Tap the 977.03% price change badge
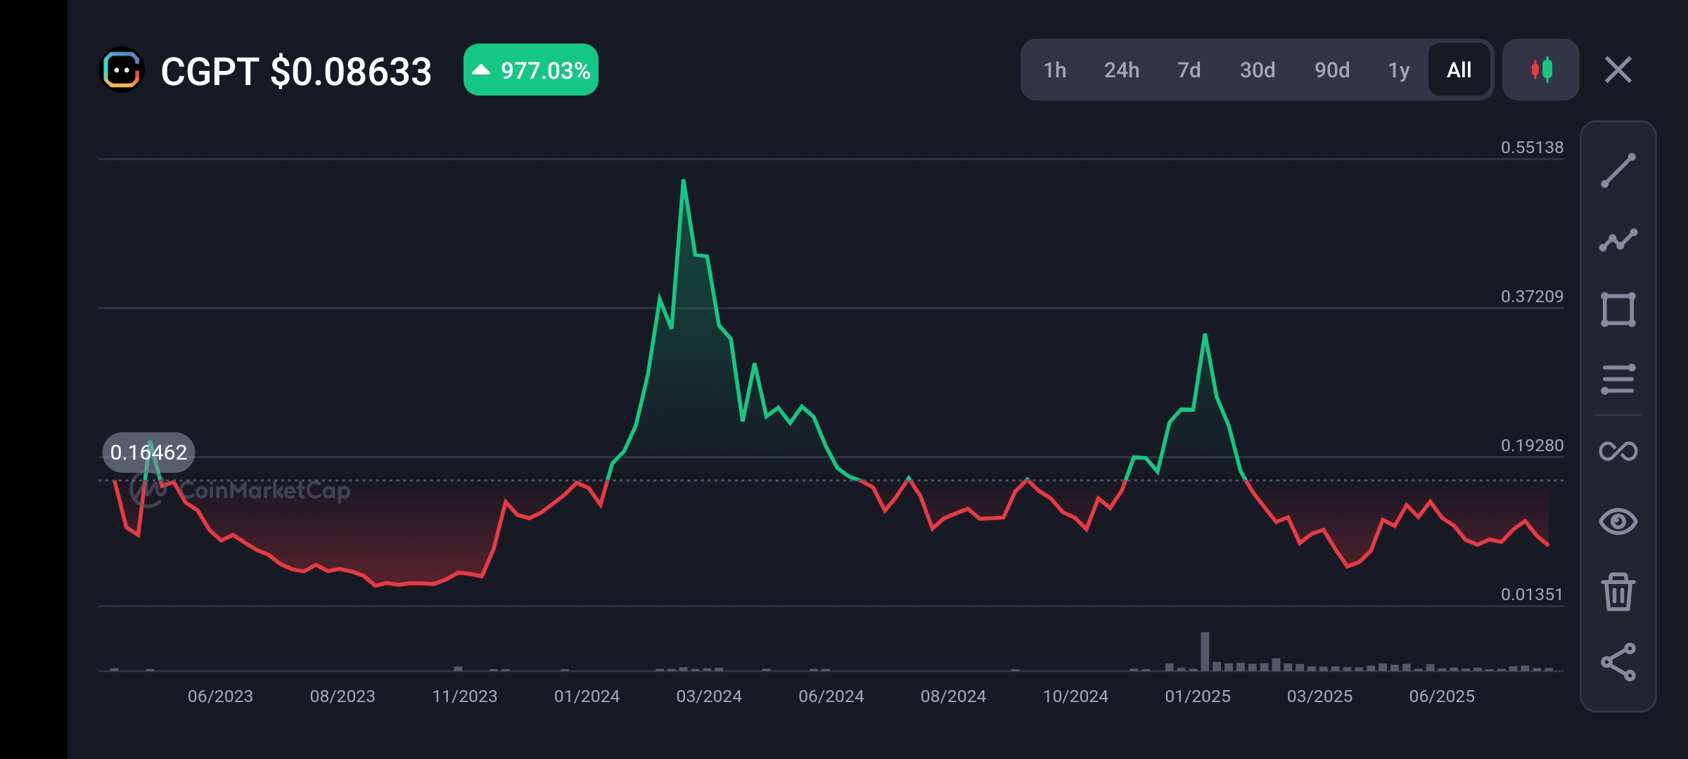 (x=531, y=70)
